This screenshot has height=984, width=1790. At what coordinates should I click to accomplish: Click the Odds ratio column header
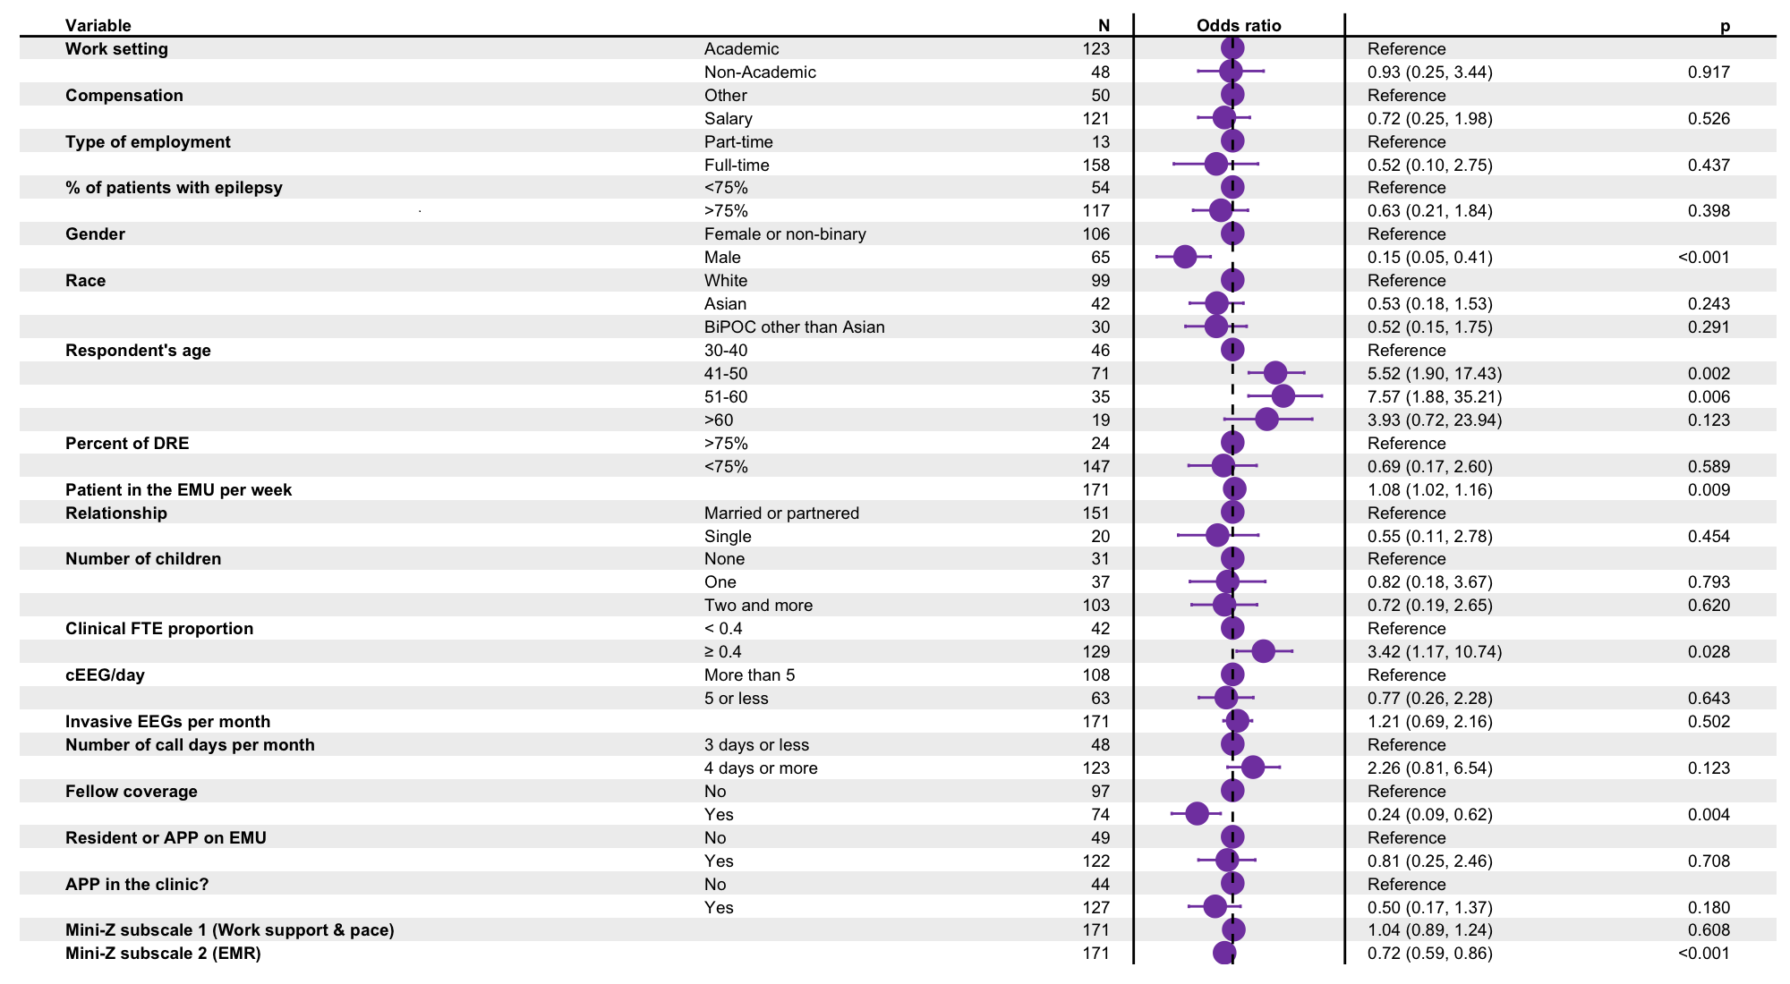[1239, 26]
